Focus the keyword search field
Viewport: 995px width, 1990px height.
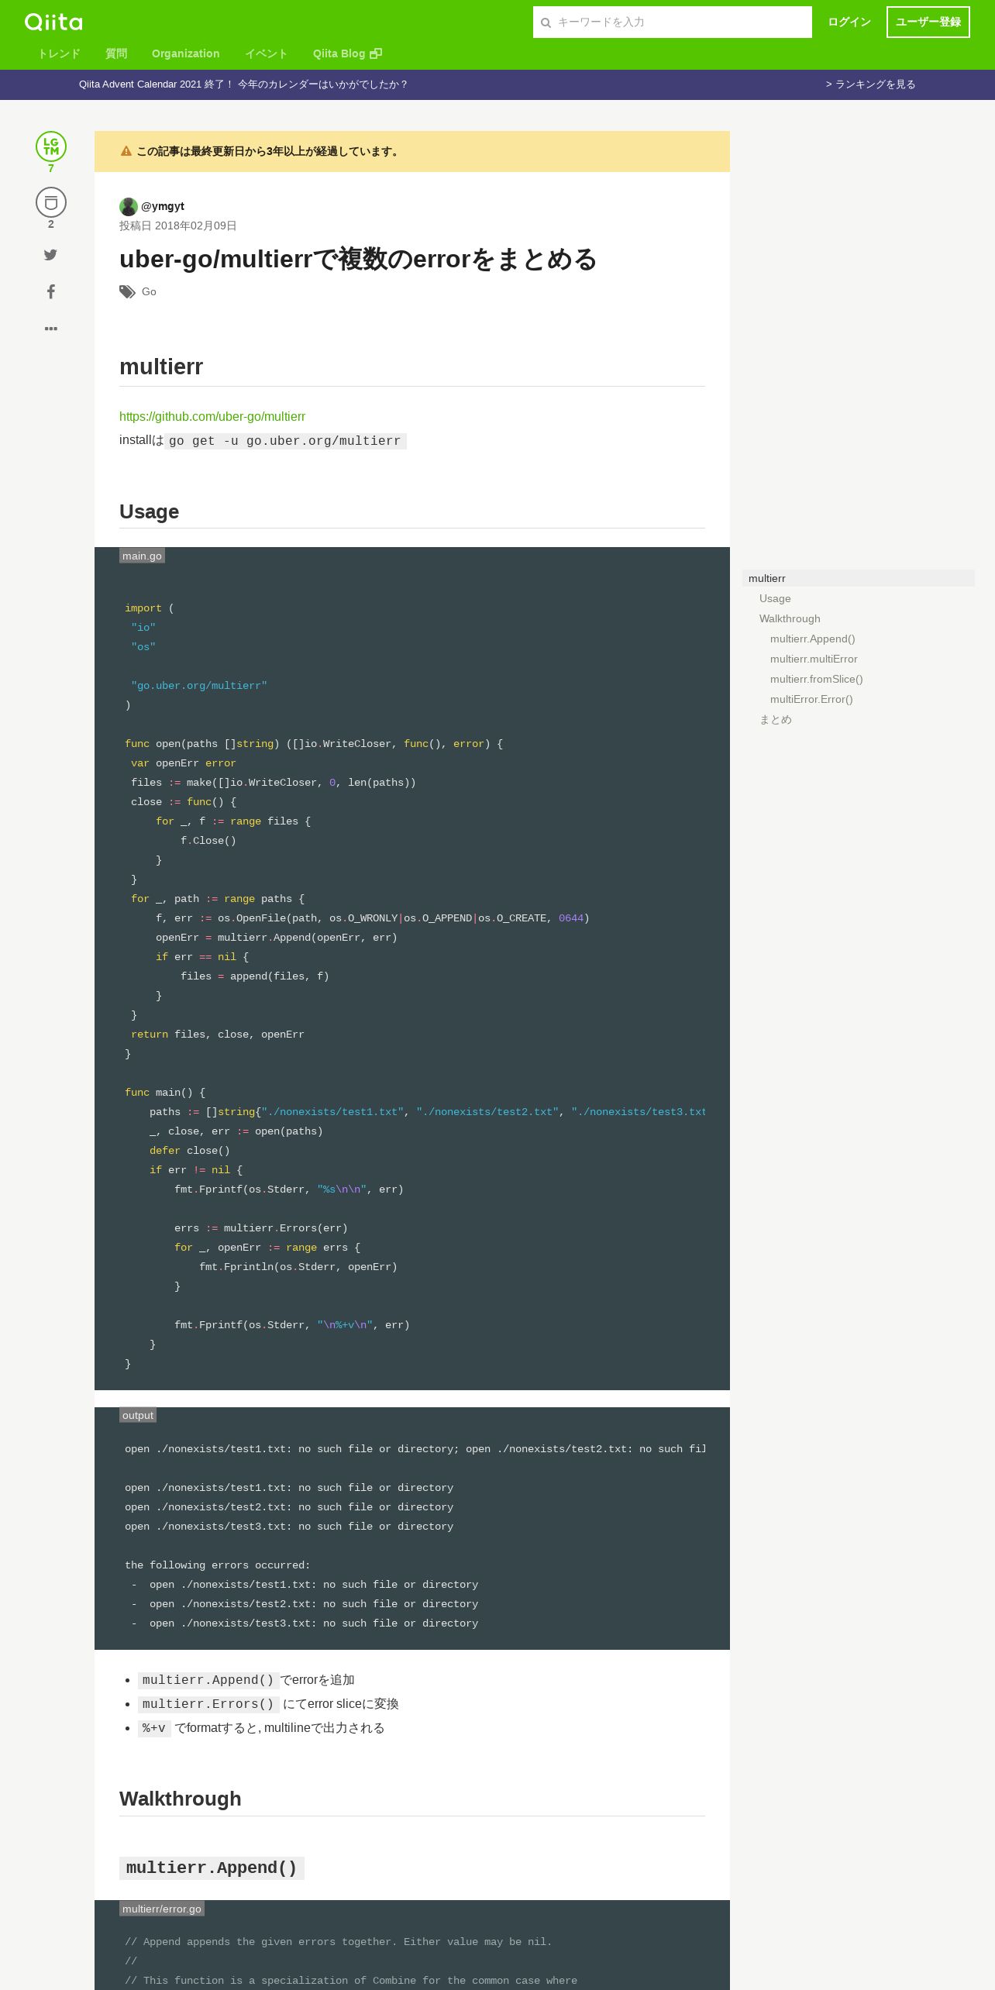[x=673, y=22]
